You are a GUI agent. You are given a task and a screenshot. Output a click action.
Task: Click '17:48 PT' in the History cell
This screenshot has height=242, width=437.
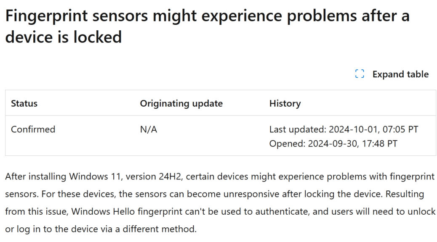point(380,144)
